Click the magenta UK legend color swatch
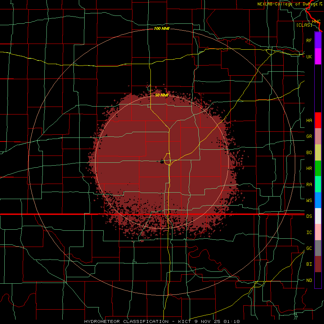The width and height of the screenshot is (324, 324). pyautogui.click(x=318, y=56)
